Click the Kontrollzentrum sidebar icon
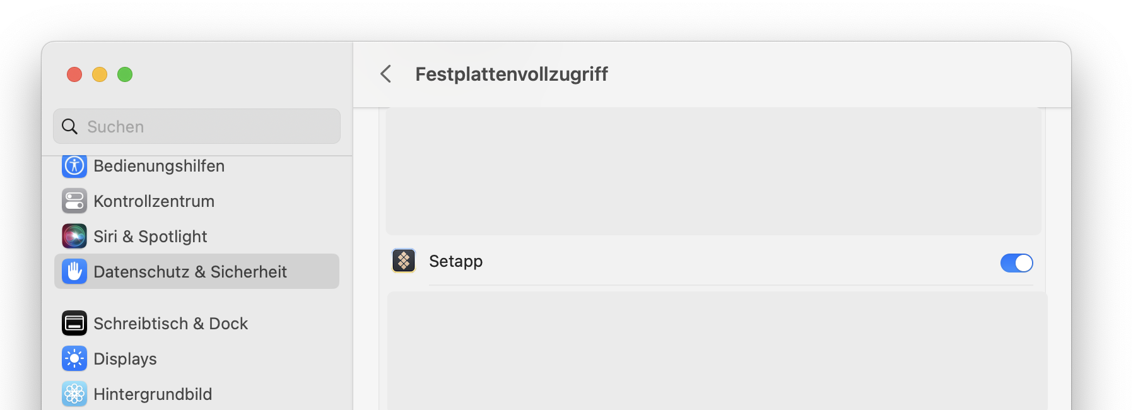The image size is (1138, 410). [x=74, y=201]
